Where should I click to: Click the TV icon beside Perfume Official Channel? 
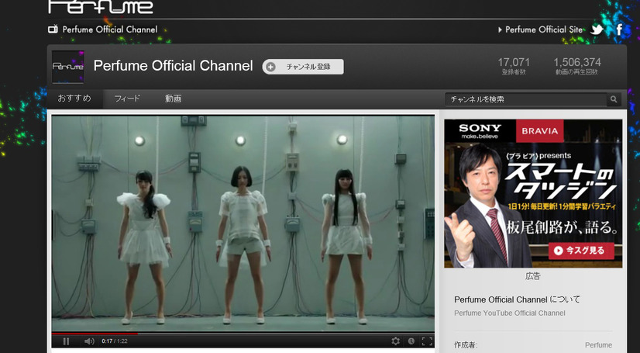coord(53,29)
